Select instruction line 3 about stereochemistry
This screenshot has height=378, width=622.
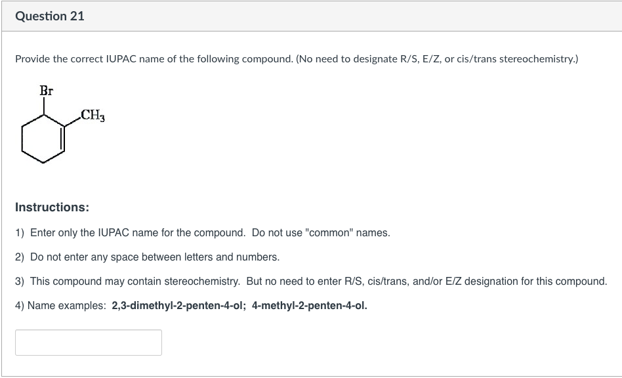pyautogui.click(x=311, y=281)
